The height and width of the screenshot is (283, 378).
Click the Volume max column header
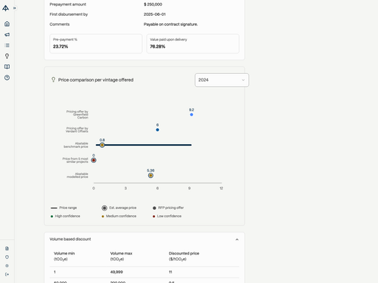(x=121, y=256)
